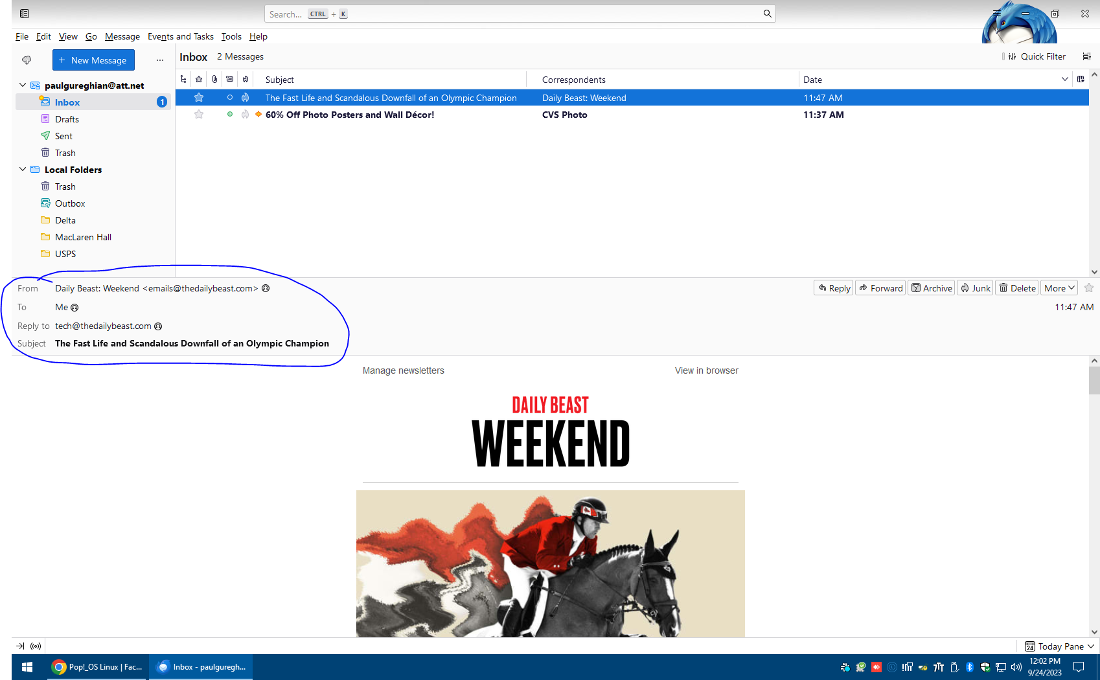
Task: Open the Edit menu
Action: pos(43,36)
